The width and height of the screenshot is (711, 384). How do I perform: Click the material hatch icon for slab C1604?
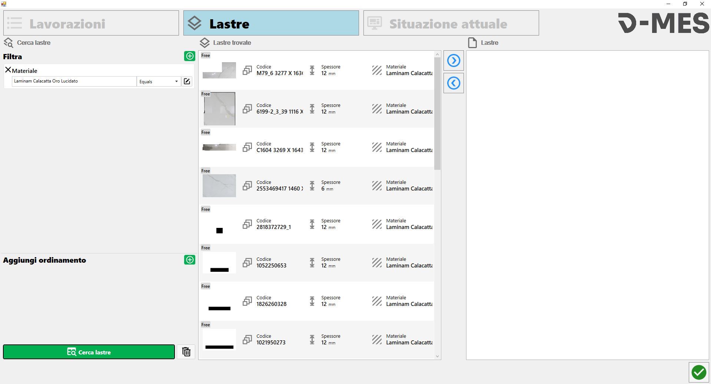(x=377, y=147)
